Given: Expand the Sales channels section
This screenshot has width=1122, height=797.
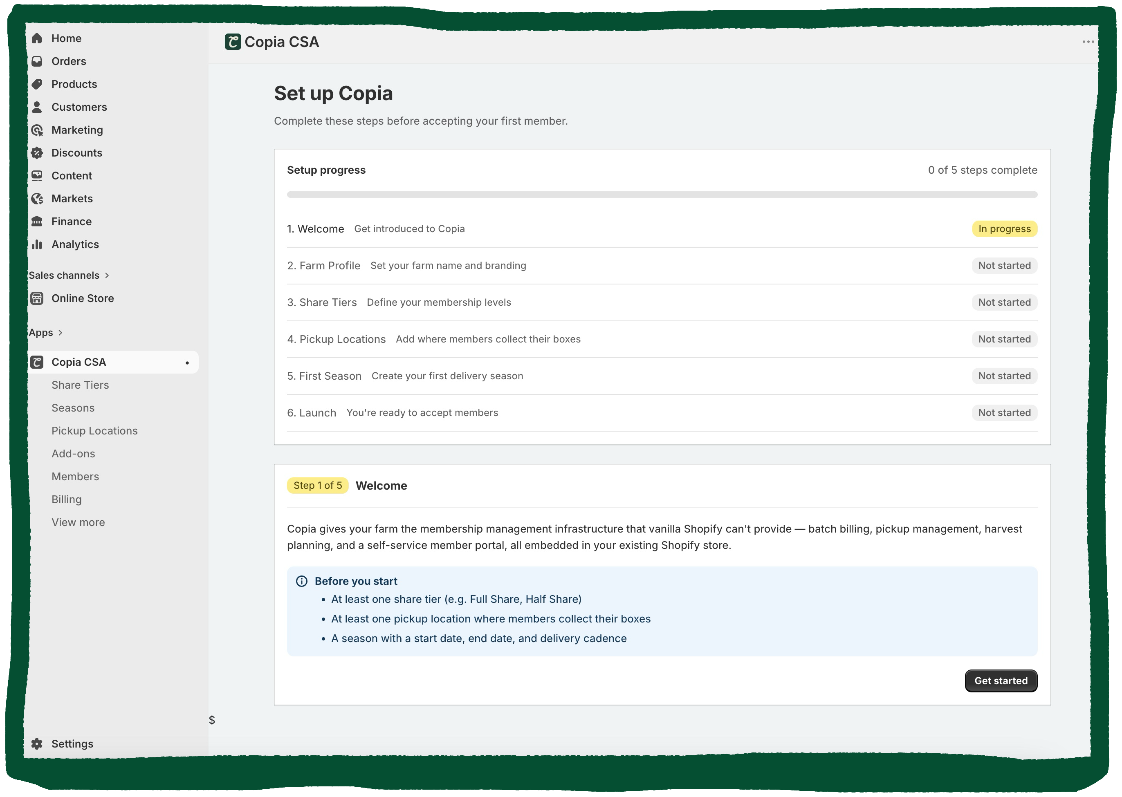Looking at the screenshot, I should tap(108, 275).
